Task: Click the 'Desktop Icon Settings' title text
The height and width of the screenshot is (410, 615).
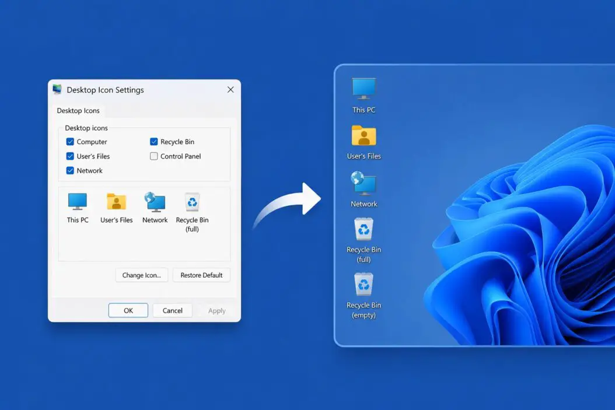Action: [x=105, y=90]
